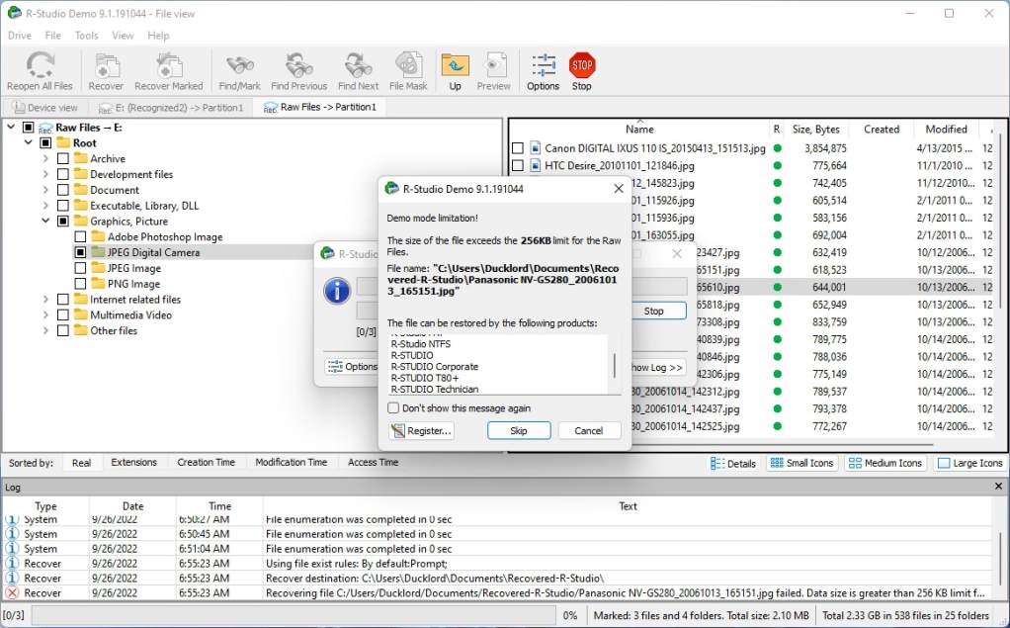
Task: Expand the Internet related files node
Action: pyautogui.click(x=45, y=300)
